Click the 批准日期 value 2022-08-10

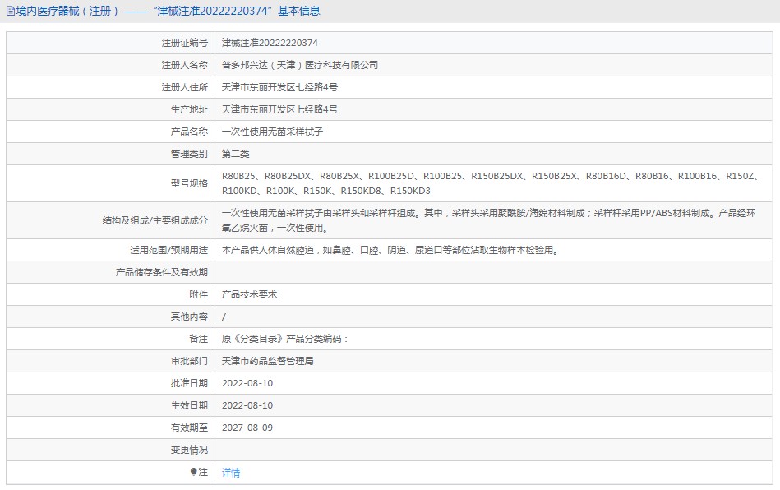click(247, 384)
